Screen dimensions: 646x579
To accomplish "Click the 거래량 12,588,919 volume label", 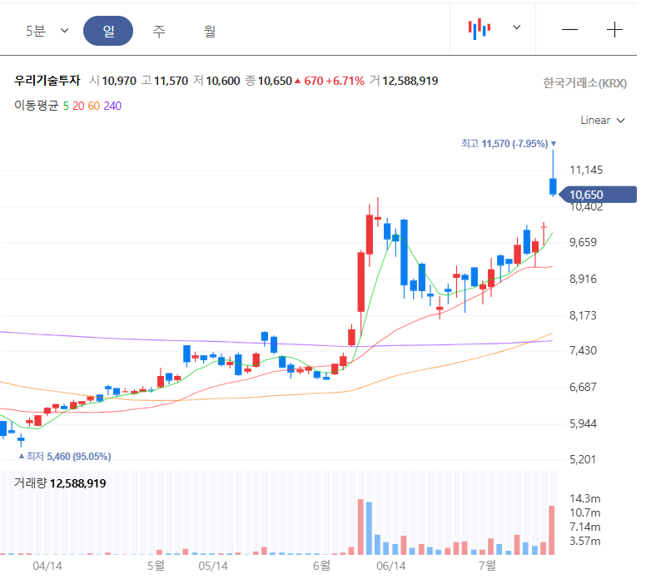I will 60,483.
